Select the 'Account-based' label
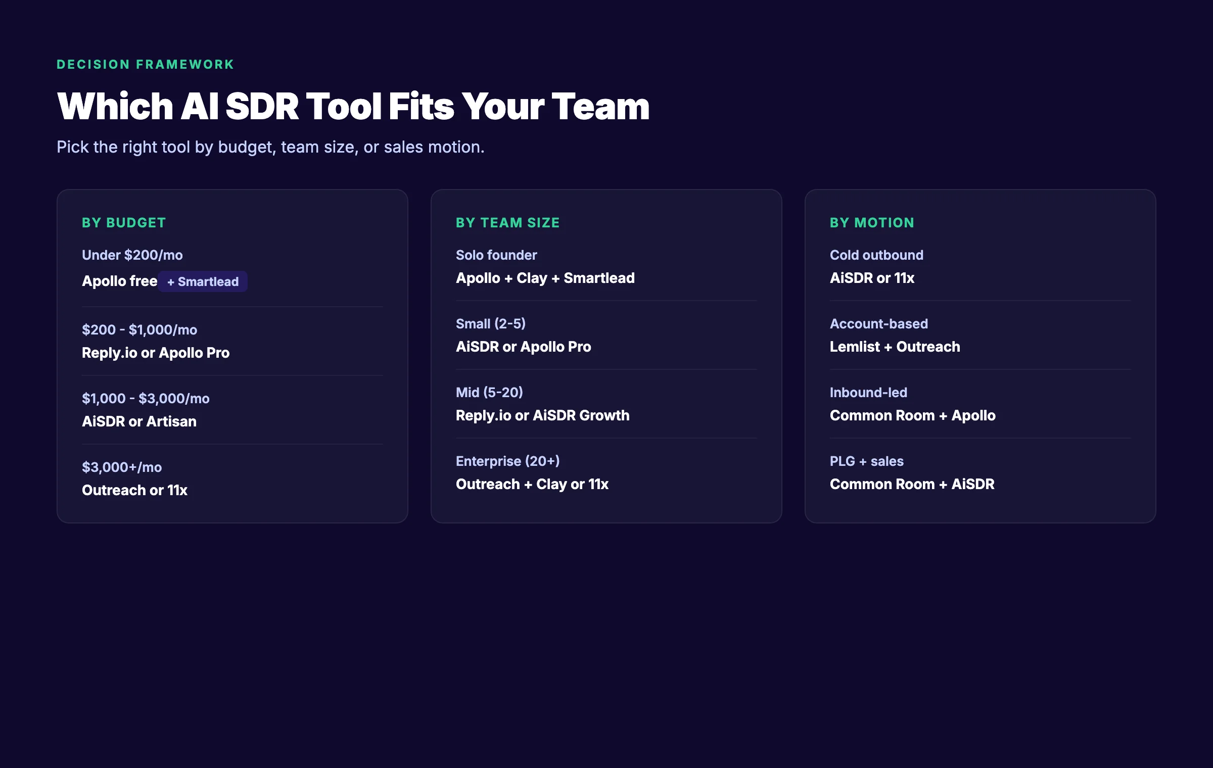Image resolution: width=1213 pixels, height=768 pixels. 879,324
